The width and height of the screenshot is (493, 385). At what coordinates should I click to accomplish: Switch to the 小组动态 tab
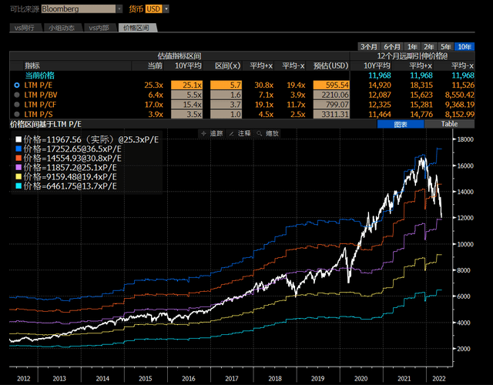[62, 27]
